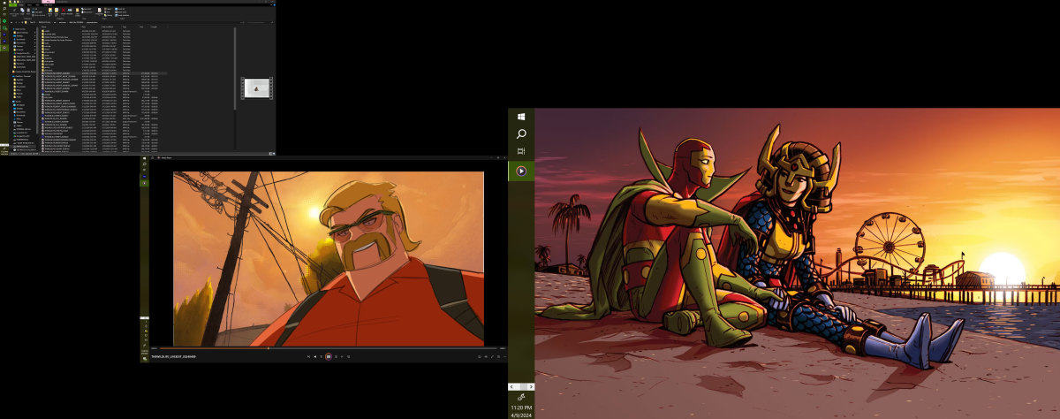Go to previous track in Media Player
The height and width of the screenshot is (419, 1060).
pos(315,356)
